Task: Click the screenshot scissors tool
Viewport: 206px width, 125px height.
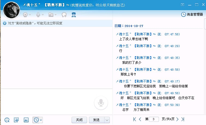Action: click(x=17, y=120)
